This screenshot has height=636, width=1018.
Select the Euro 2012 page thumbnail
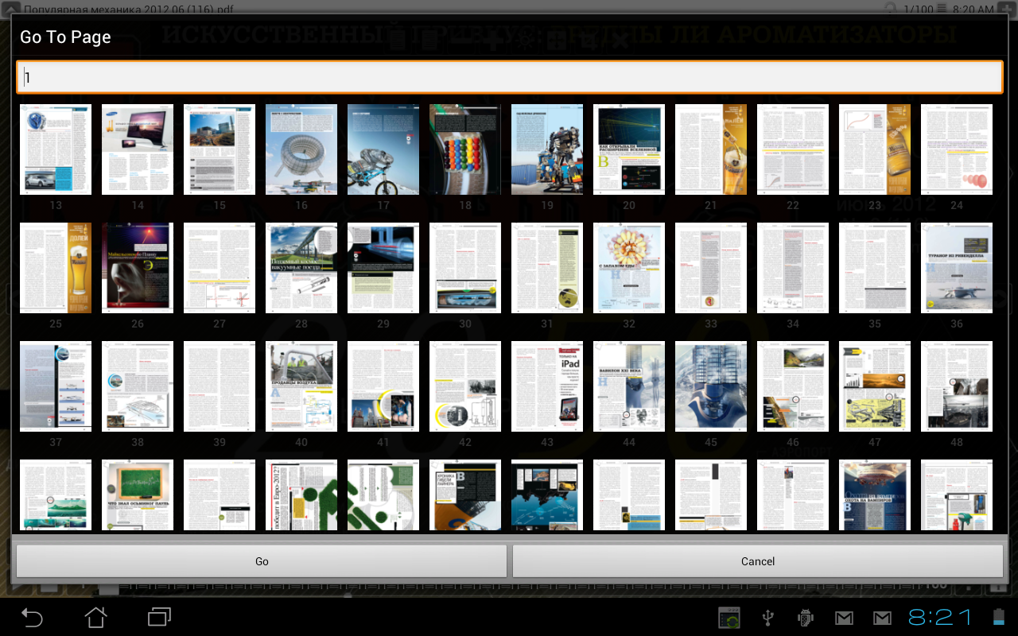coord(301,494)
